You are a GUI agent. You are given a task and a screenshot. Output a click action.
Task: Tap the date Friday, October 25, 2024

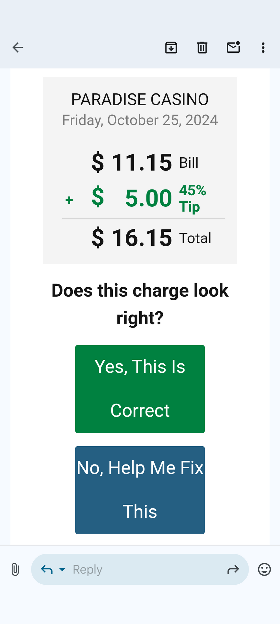coord(140,120)
